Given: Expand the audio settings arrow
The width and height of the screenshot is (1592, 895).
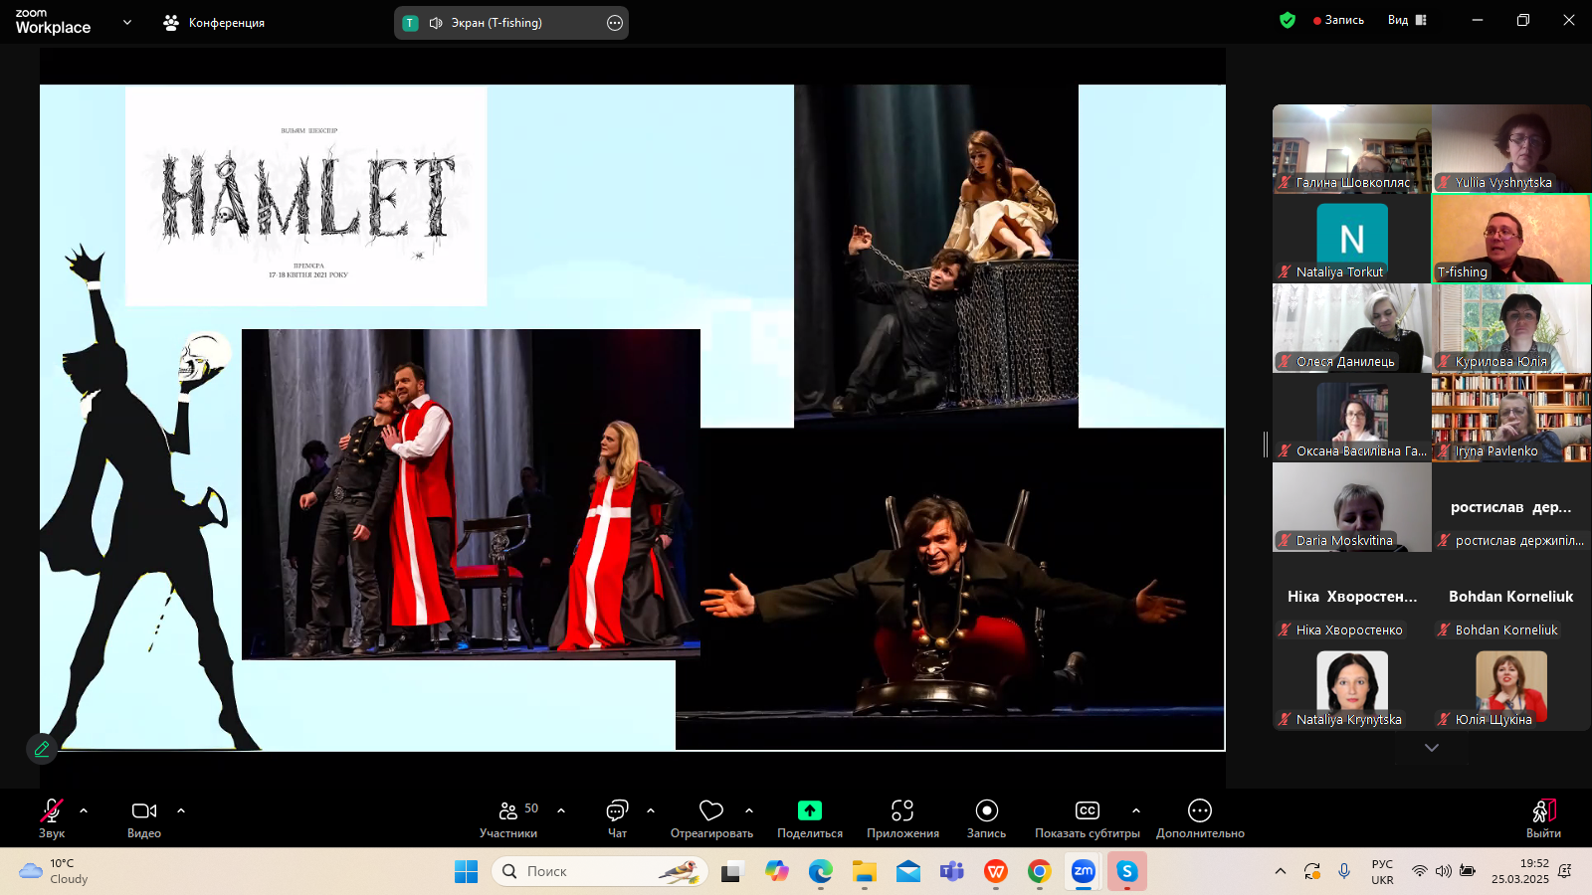Looking at the screenshot, I should tap(84, 810).
